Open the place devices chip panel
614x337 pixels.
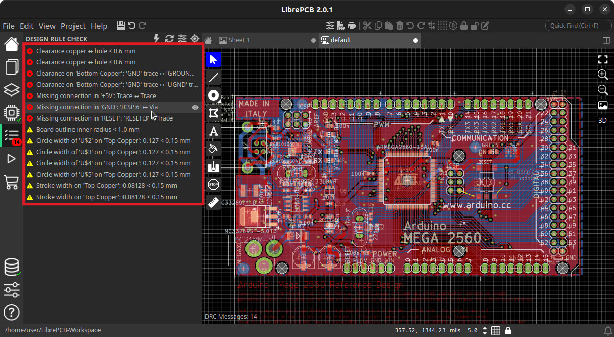(x=11, y=112)
